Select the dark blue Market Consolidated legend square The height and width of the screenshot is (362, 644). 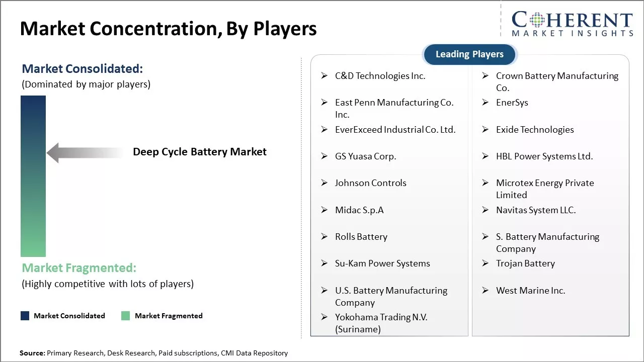[x=25, y=316]
